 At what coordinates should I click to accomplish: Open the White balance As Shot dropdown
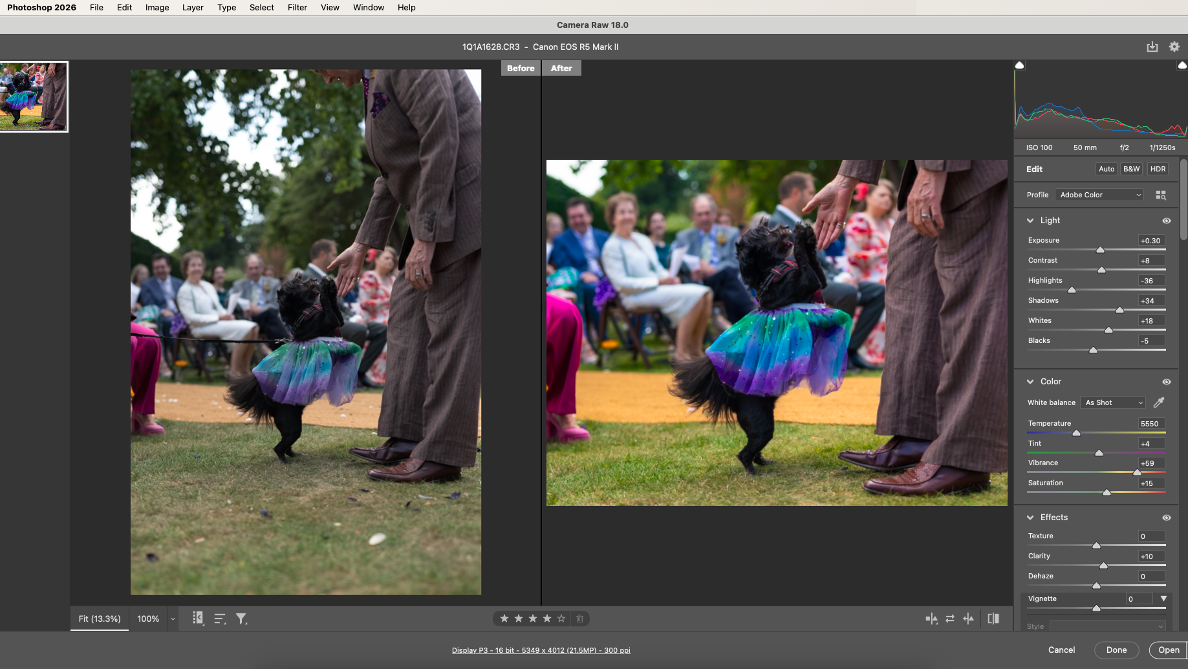tap(1112, 402)
